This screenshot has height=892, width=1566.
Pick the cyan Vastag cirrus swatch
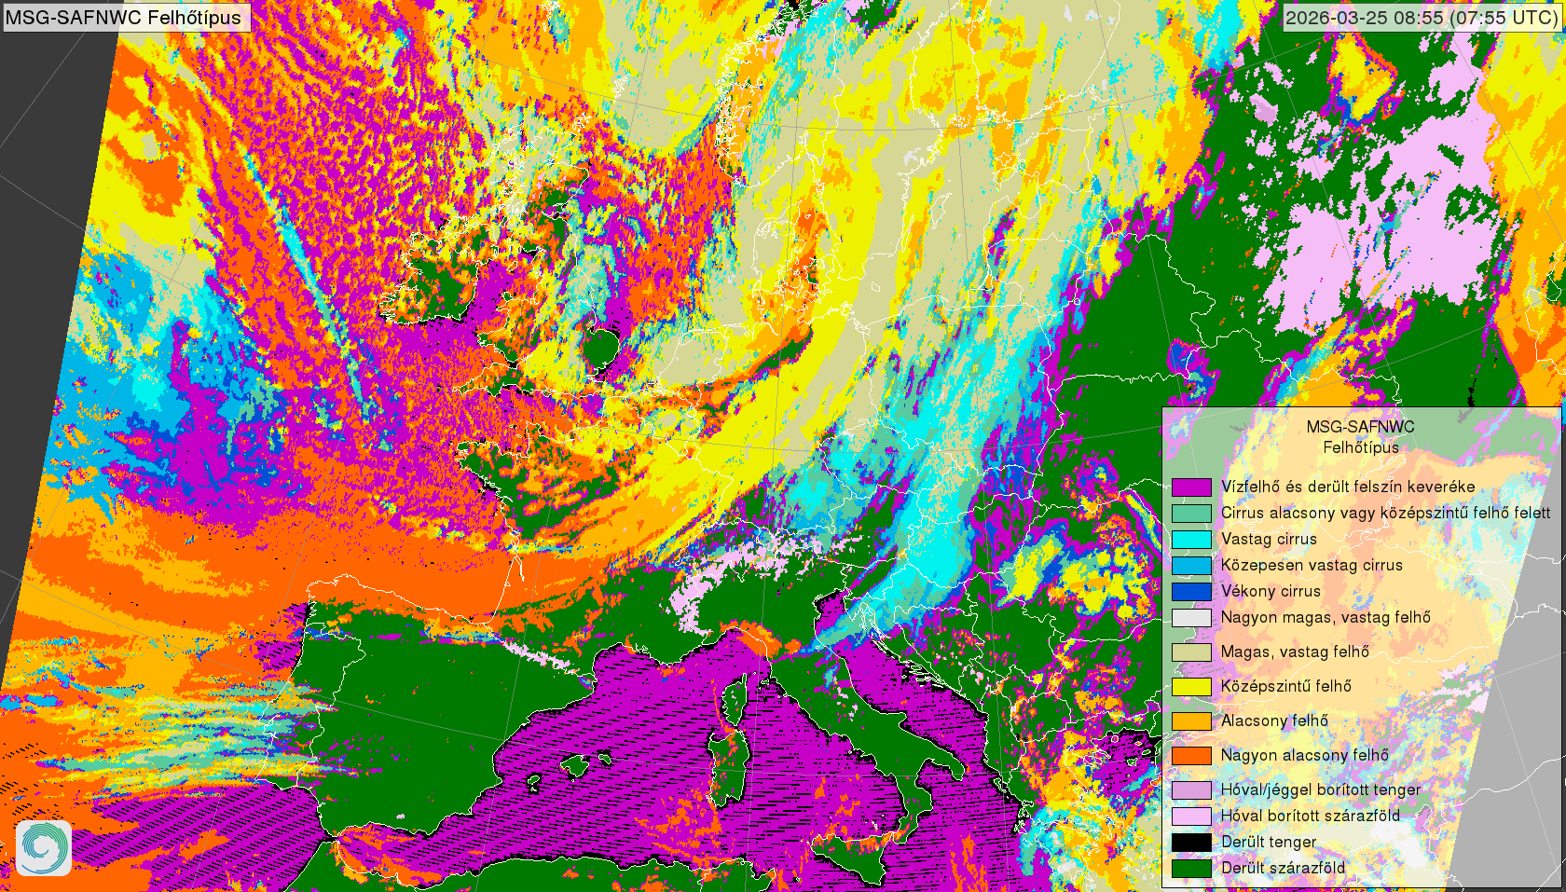pyautogui.click(x=1191, y=539)
